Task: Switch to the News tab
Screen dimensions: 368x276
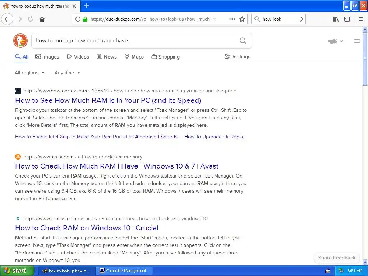Action: [106, 57]
